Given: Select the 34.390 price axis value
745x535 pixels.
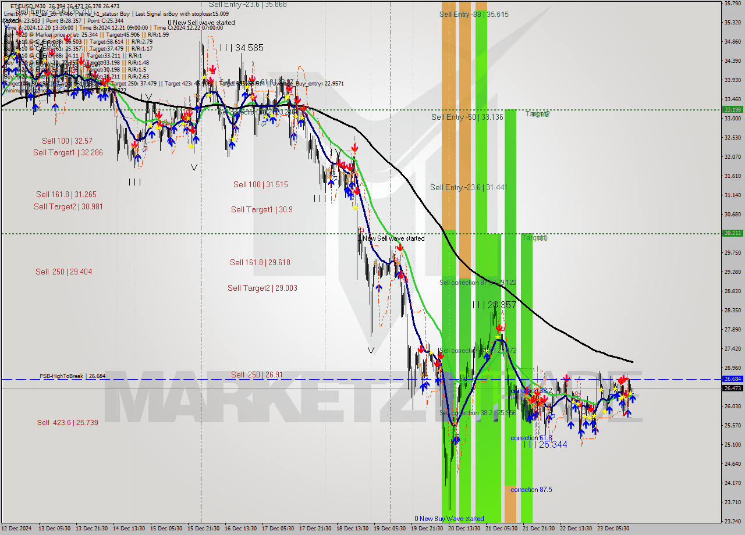Looking at the screenshot, I should (x=732, y=60).
